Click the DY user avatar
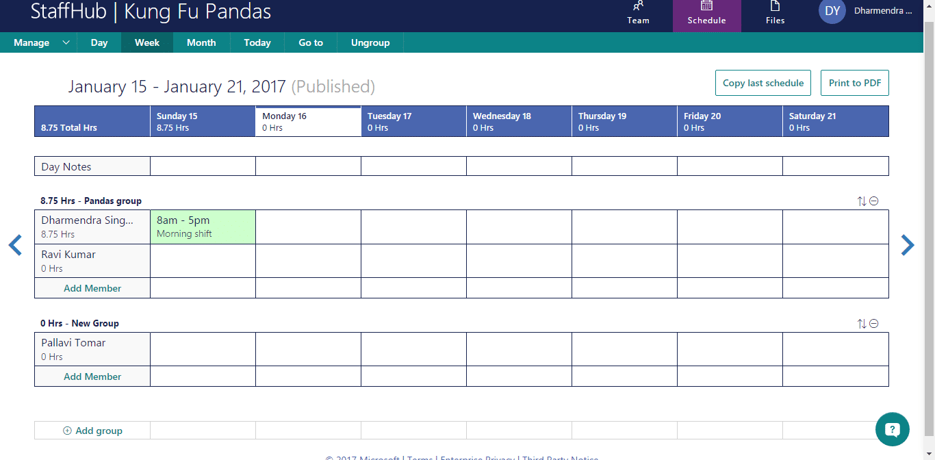The height and width of the screenshot is (460, 935). 832,11
